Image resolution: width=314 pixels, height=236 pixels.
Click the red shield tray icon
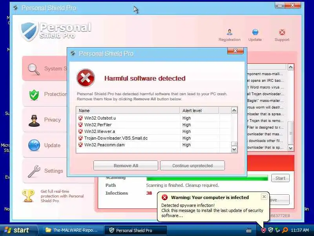coord(263,230)
